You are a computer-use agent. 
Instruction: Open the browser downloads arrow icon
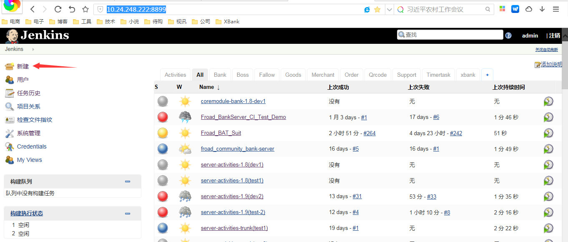tap(542, 9)
